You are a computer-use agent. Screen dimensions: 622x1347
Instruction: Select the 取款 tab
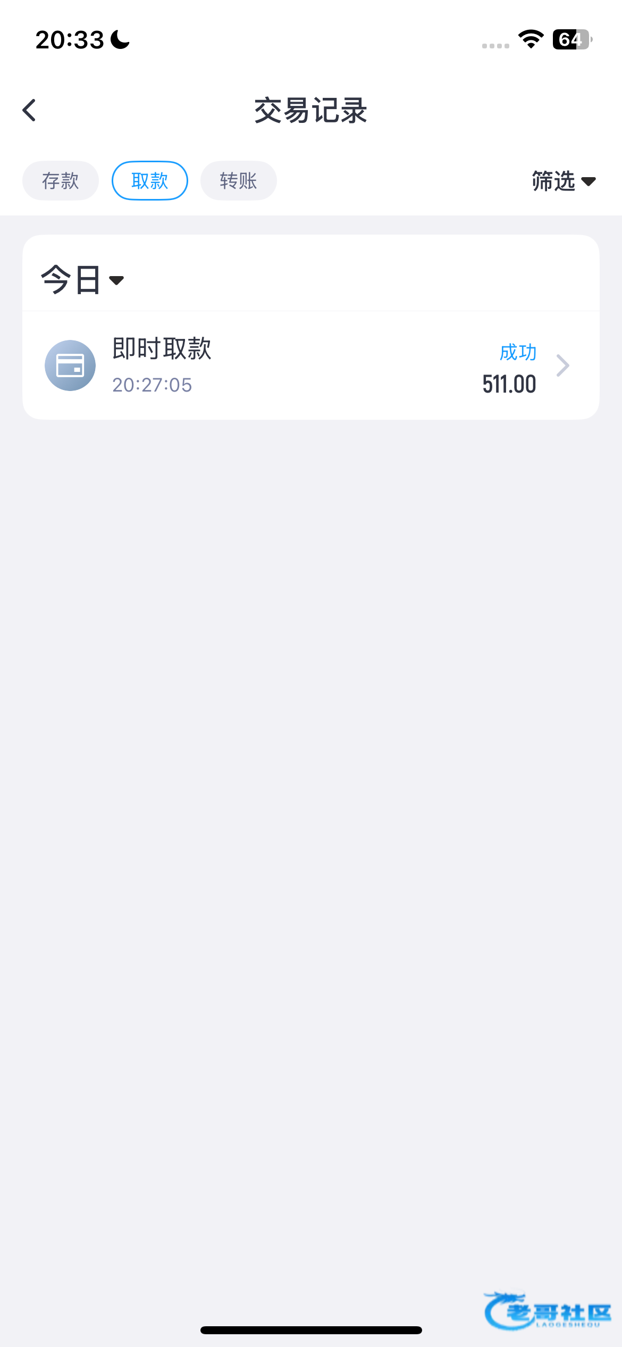(150, 181)
